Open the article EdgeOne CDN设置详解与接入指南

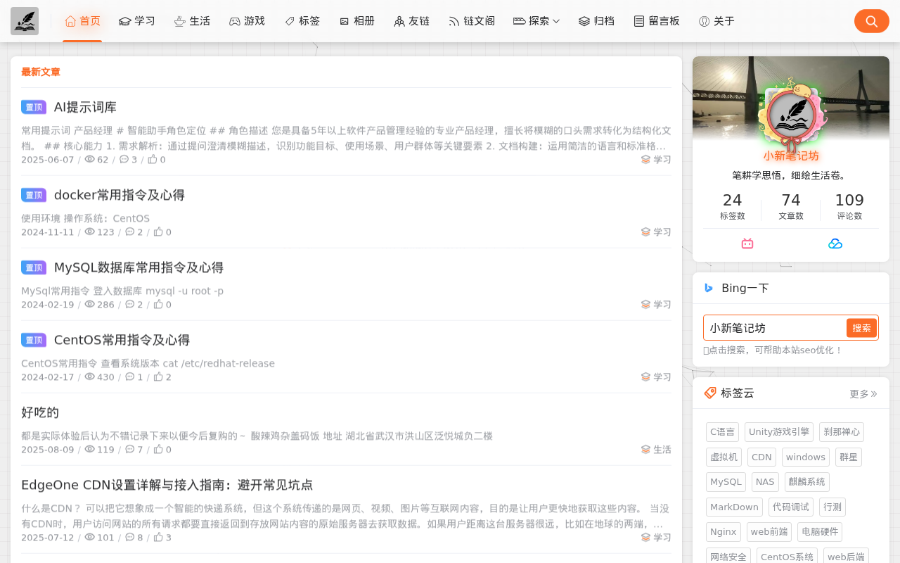coord(167,485)
